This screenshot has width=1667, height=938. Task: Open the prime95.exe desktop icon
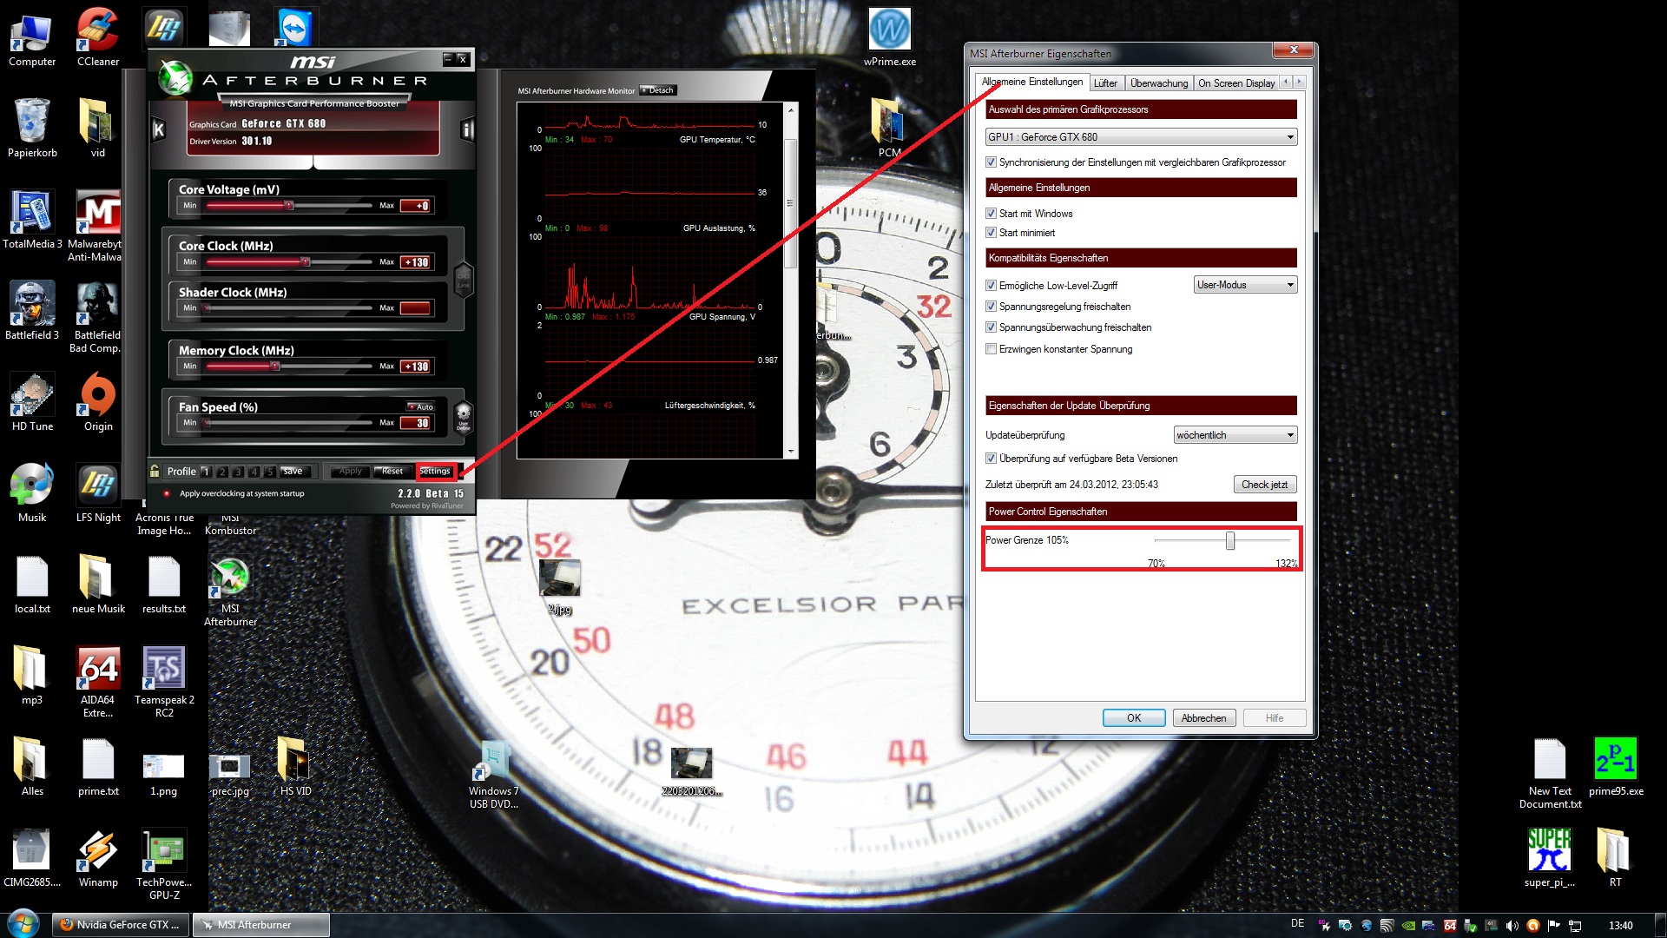pos(1616,767)
